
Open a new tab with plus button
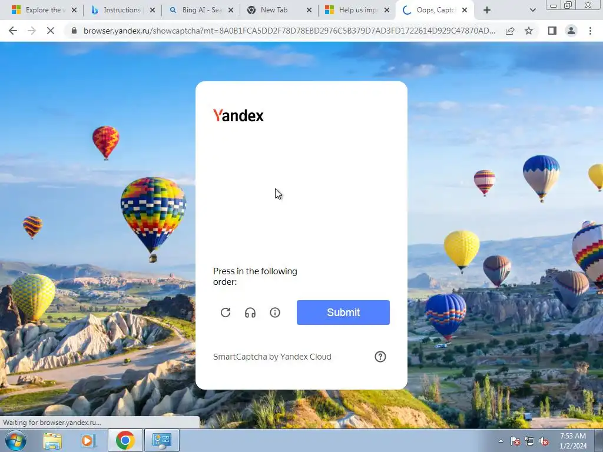point(487,11)
